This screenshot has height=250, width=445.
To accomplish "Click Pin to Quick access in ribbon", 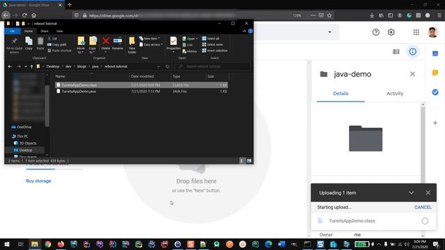I will [x=14, y=44].
